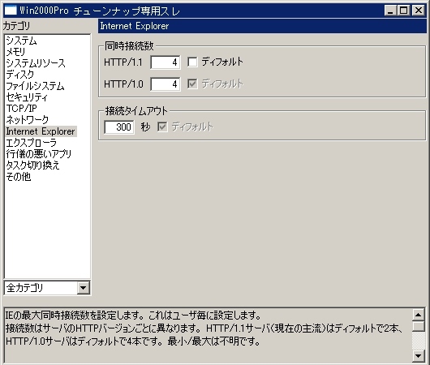Toggle HTTP/1.0 ディフォルト checkbox
This screenshot has height=365, width=430.
pyautogui.click(x=192, y=84)
